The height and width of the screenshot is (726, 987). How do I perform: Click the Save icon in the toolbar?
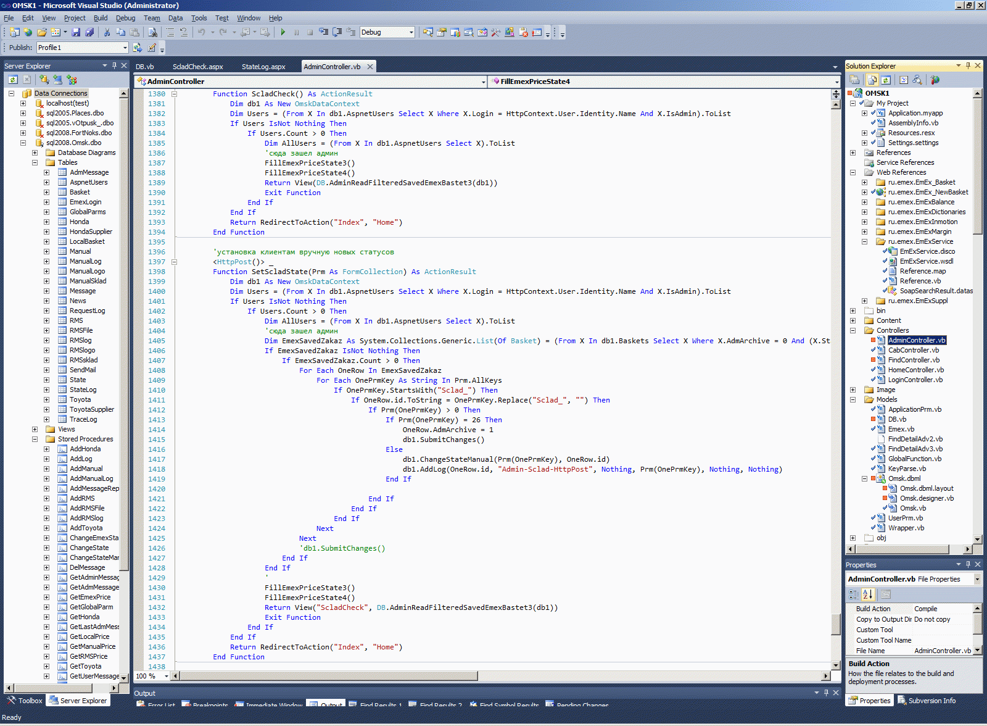(x=76, y=32)
